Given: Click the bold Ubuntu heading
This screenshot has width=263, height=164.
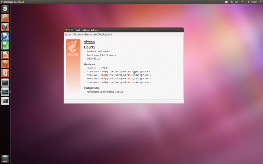Looking at the screenshot, I should [90, 47].
